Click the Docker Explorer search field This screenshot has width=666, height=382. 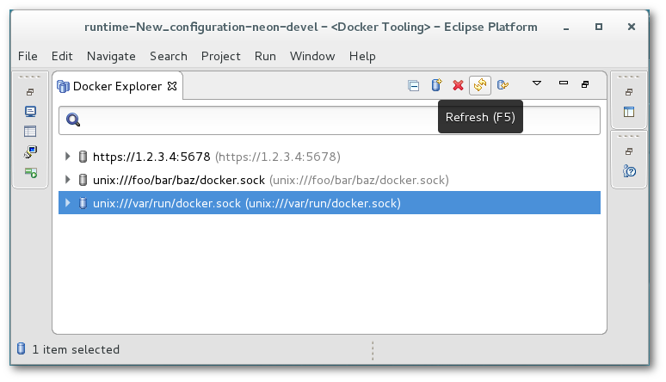pyautogui.click(x=336, y=120)
